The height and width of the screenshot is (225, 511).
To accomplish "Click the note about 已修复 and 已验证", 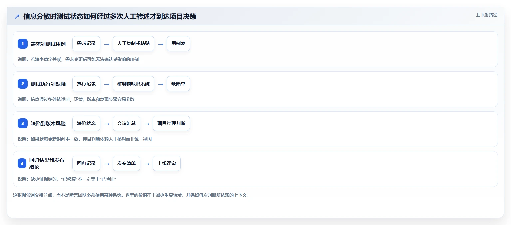I will click(x=67, y=179).
